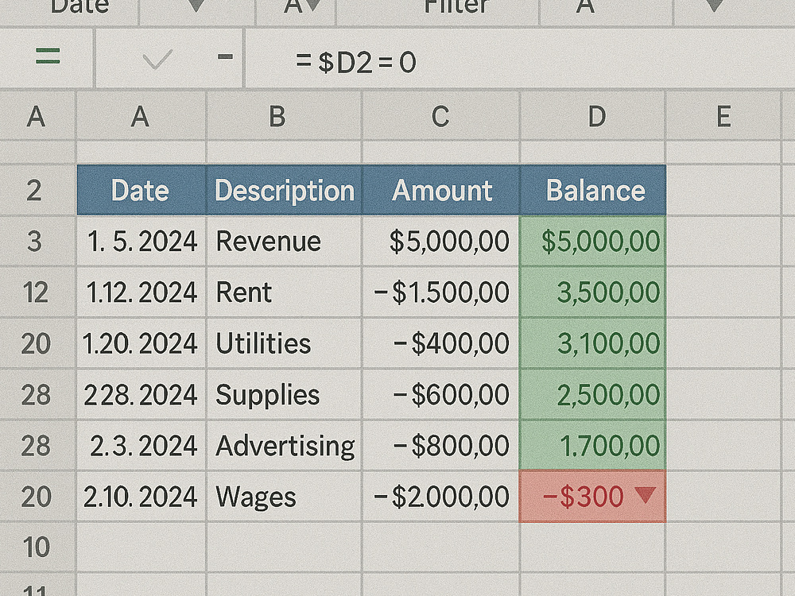Select the column B header

coord(285,116)
